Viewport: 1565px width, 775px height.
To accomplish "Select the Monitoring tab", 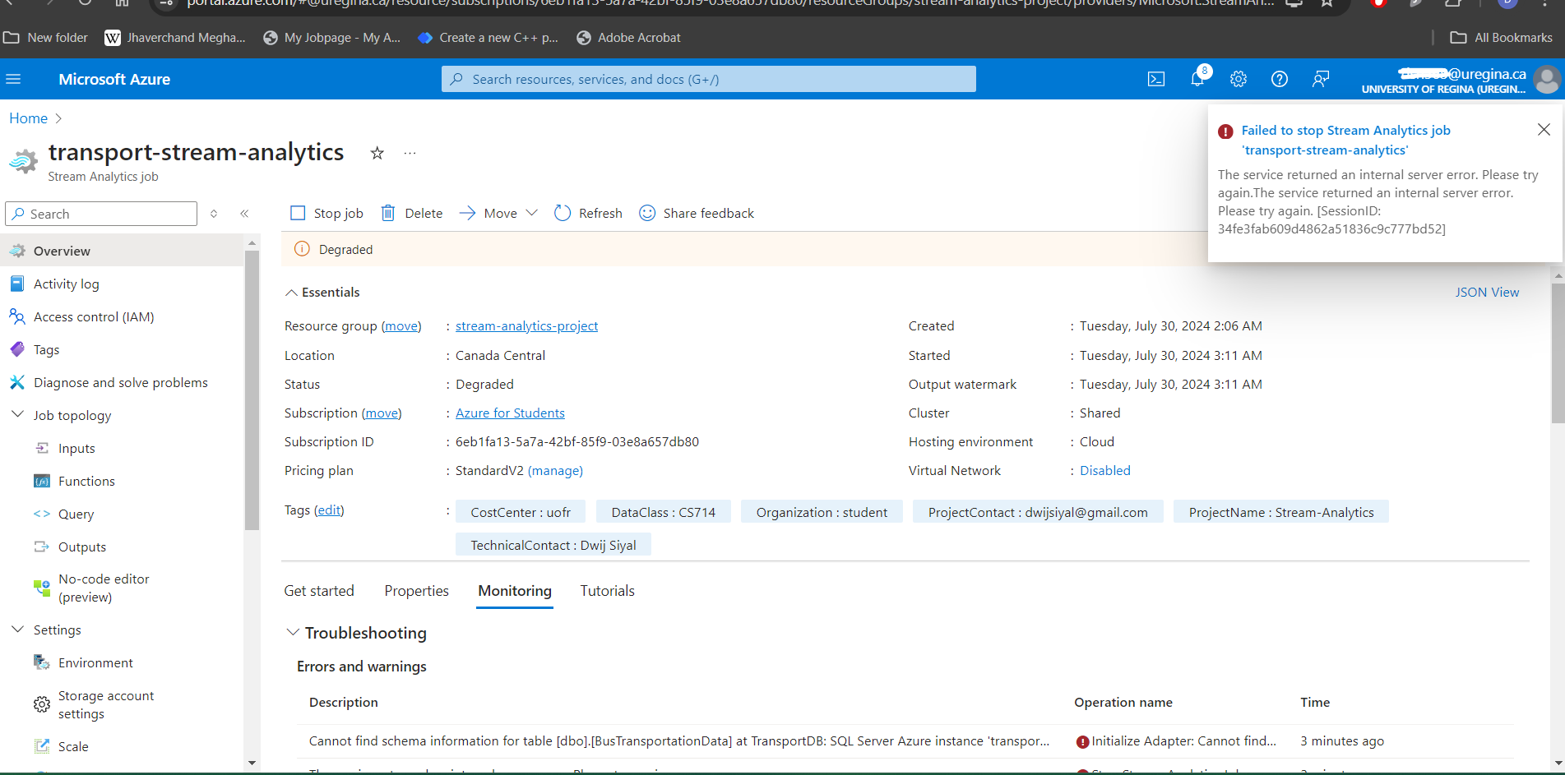I will click(515, 591).
